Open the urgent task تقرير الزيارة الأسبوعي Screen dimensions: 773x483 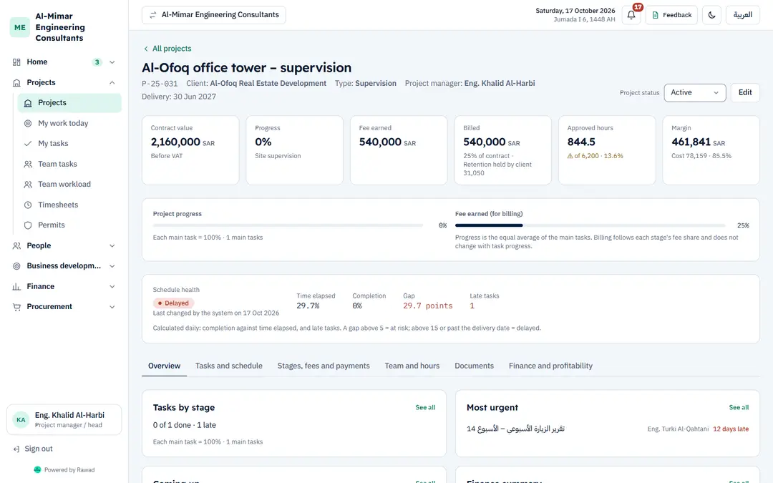coord(515,429)
